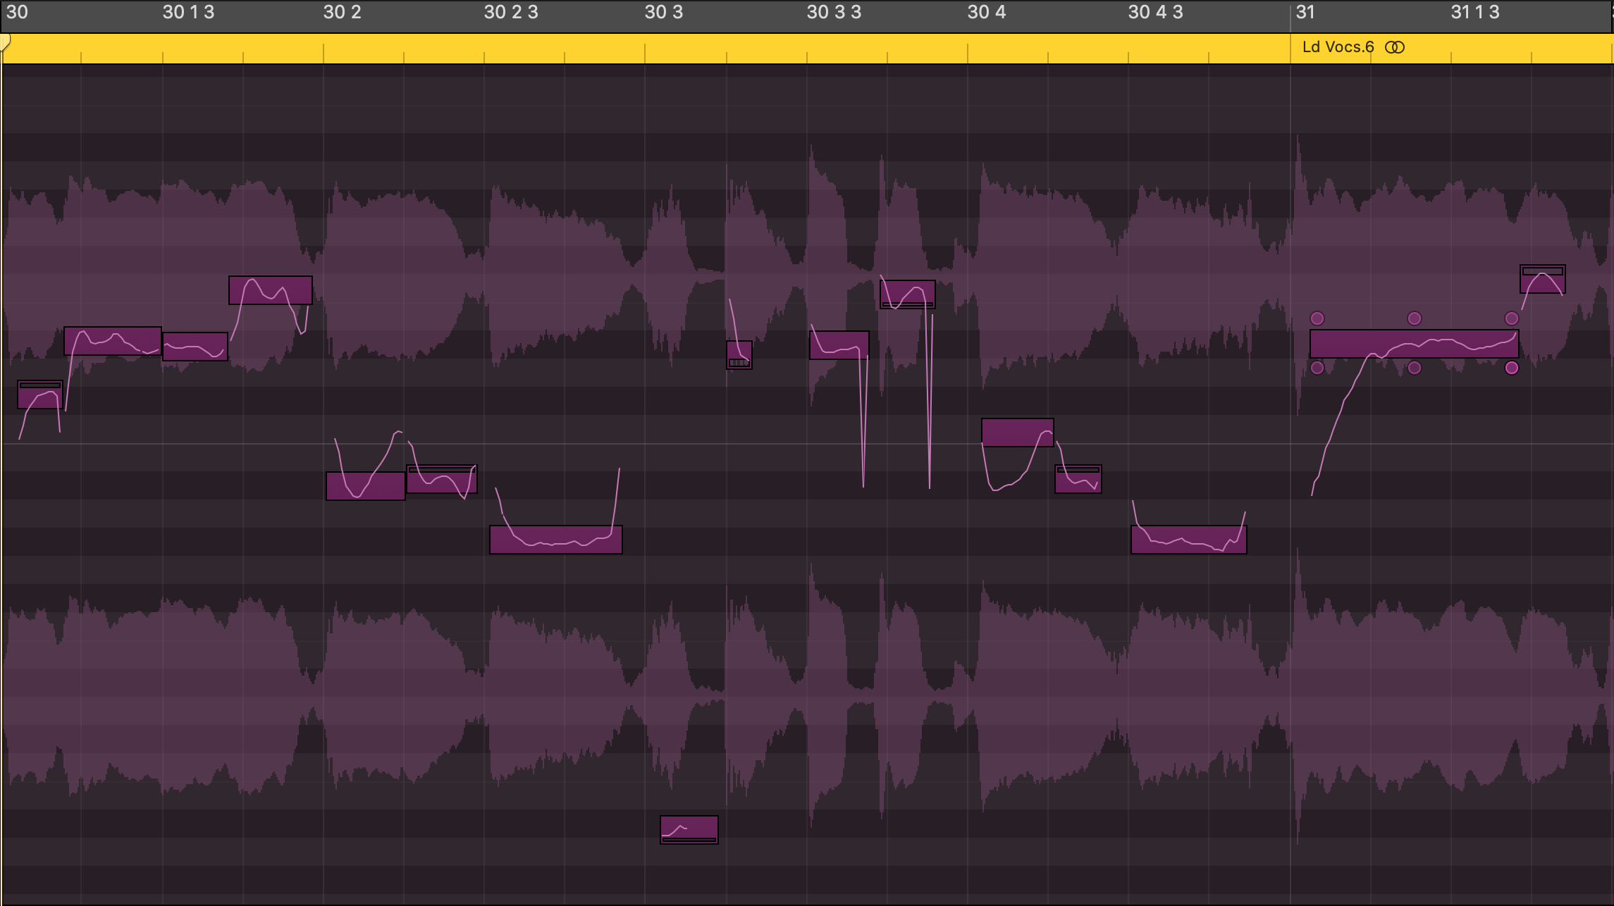Click the Ld Vocs.6 region name
The width and height of the screenshot is (1614, 906).
tap(1338, 47)
